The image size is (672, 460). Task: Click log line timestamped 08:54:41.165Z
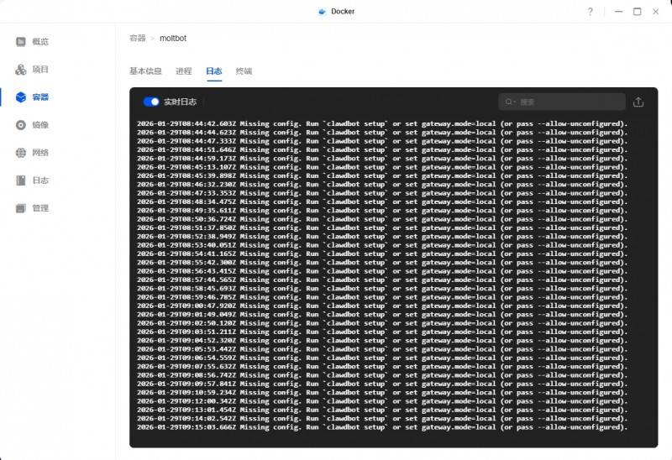point(382,254)
